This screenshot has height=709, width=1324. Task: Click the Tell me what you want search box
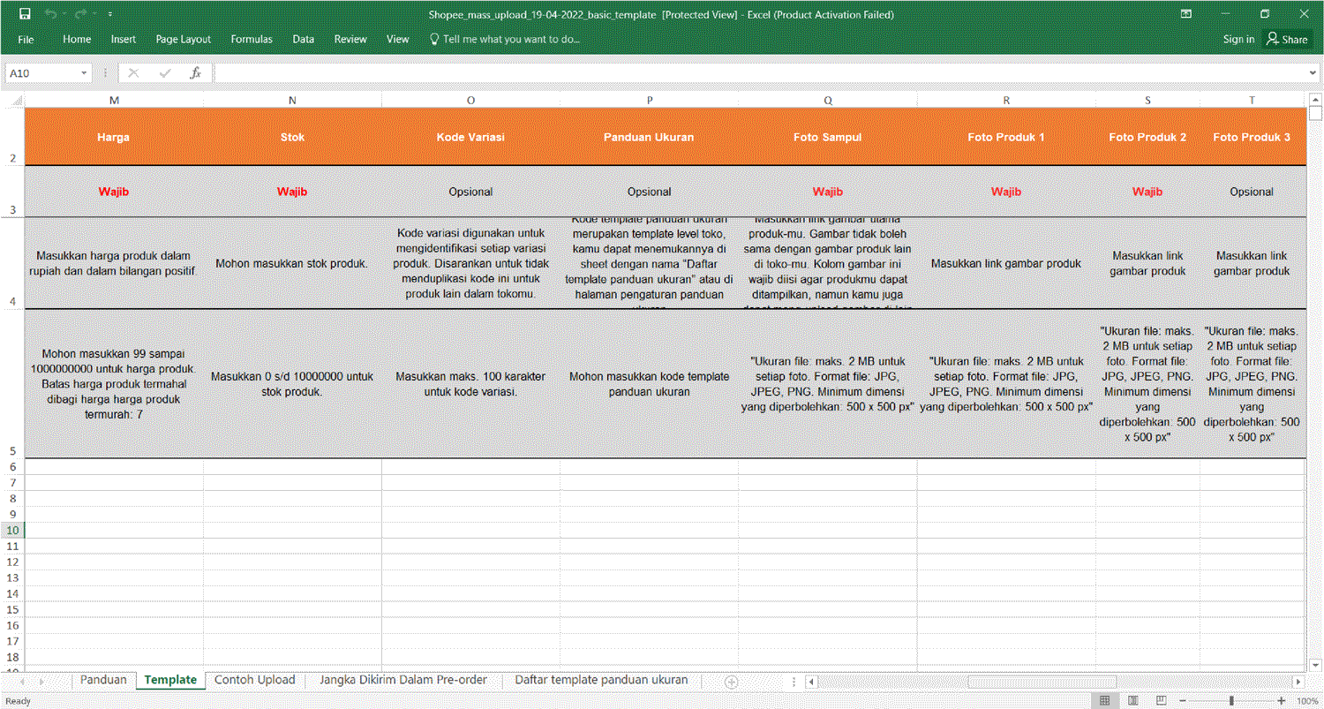click(510, 39)
